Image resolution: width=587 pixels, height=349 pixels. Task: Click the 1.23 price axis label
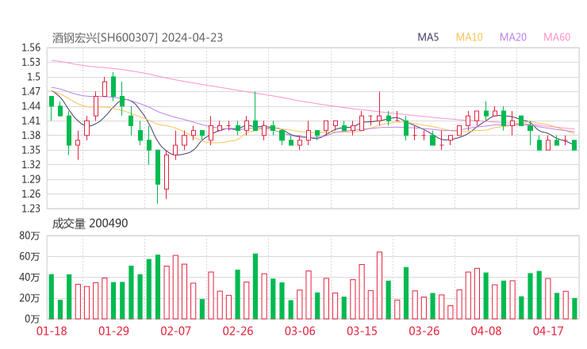(x=31, y=208)
